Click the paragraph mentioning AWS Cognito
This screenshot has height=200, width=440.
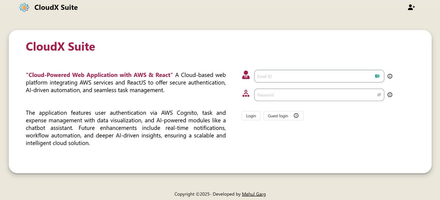126,128
